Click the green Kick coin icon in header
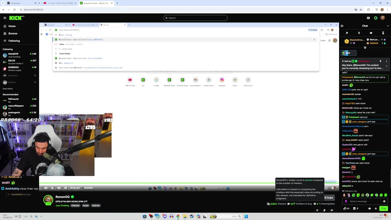Image resolution: width=391 pixels, height=220 pixels. point(376,18)
